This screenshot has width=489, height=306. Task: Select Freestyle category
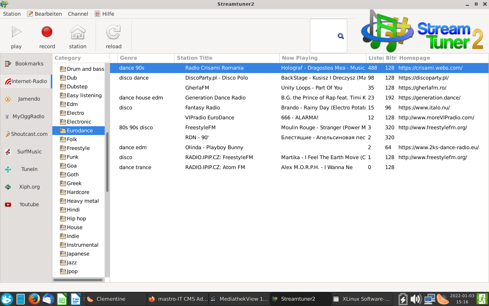click(75, 148)
